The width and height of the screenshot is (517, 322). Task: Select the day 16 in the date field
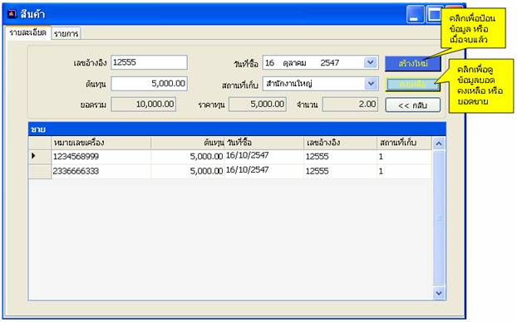[x=269, y=62]
